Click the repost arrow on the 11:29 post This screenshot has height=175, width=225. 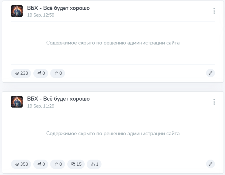(57, 164)
